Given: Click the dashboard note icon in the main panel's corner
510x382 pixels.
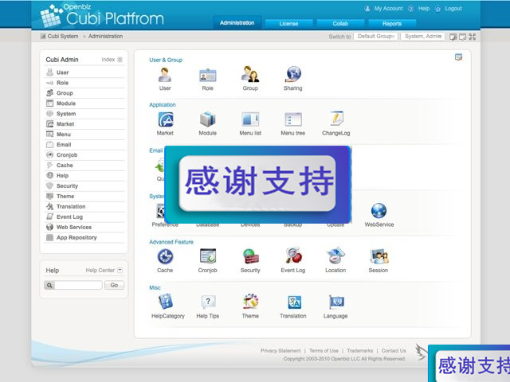Looking at the screenshot, I should tap(459, 57).
